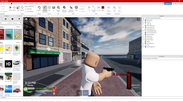Open the Material Manager
183x102 pixels.
point(64,9)
